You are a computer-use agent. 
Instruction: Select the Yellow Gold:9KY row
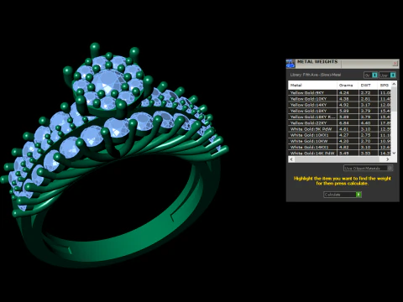(x=340, y=92)
